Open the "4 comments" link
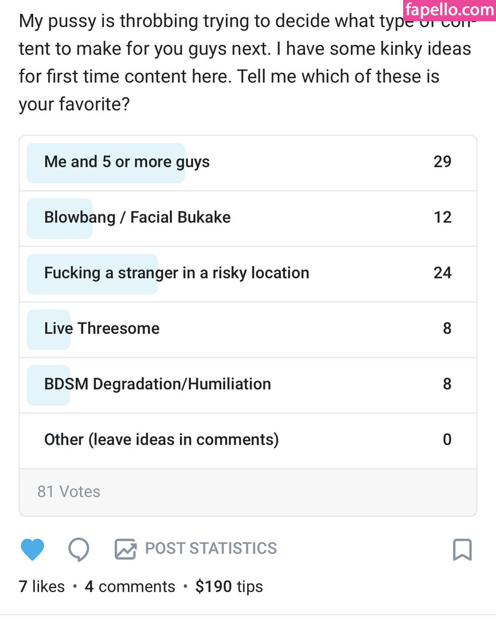This screenshot has height=619, width=496. pos(130,586)
